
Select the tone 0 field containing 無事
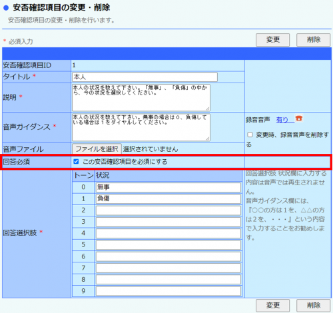coord(168,187)
